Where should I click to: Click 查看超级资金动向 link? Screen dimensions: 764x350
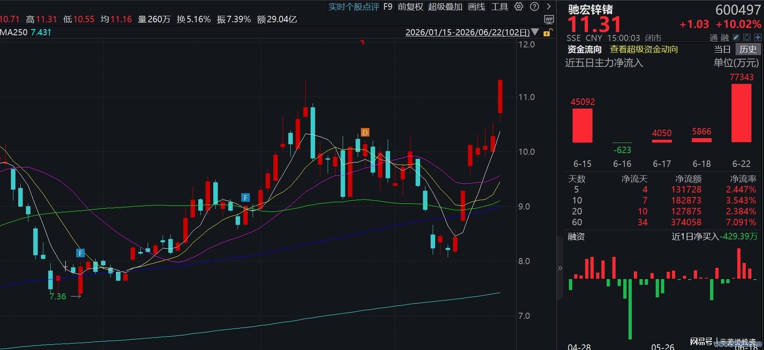point(644,49)
